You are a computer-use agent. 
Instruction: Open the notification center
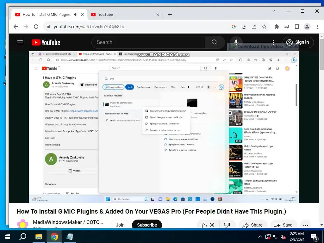click(x=314, y=237)
